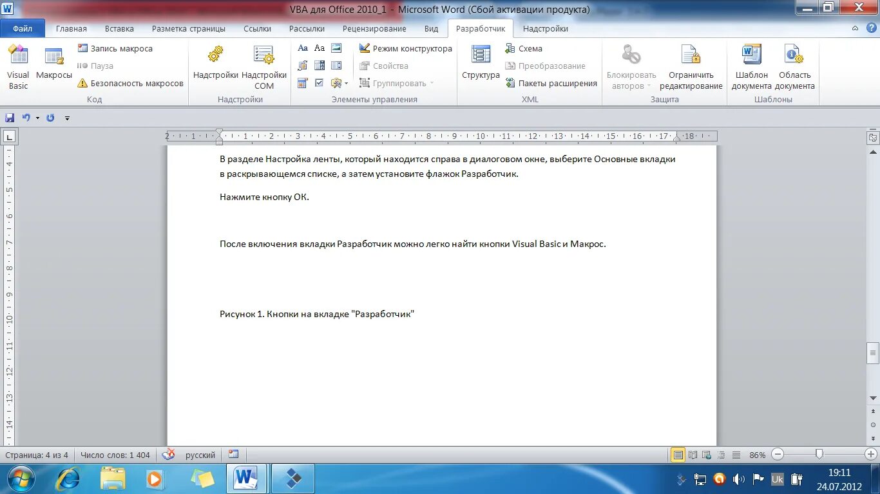
Task: Change language from русский
Action: pos(200,455)
